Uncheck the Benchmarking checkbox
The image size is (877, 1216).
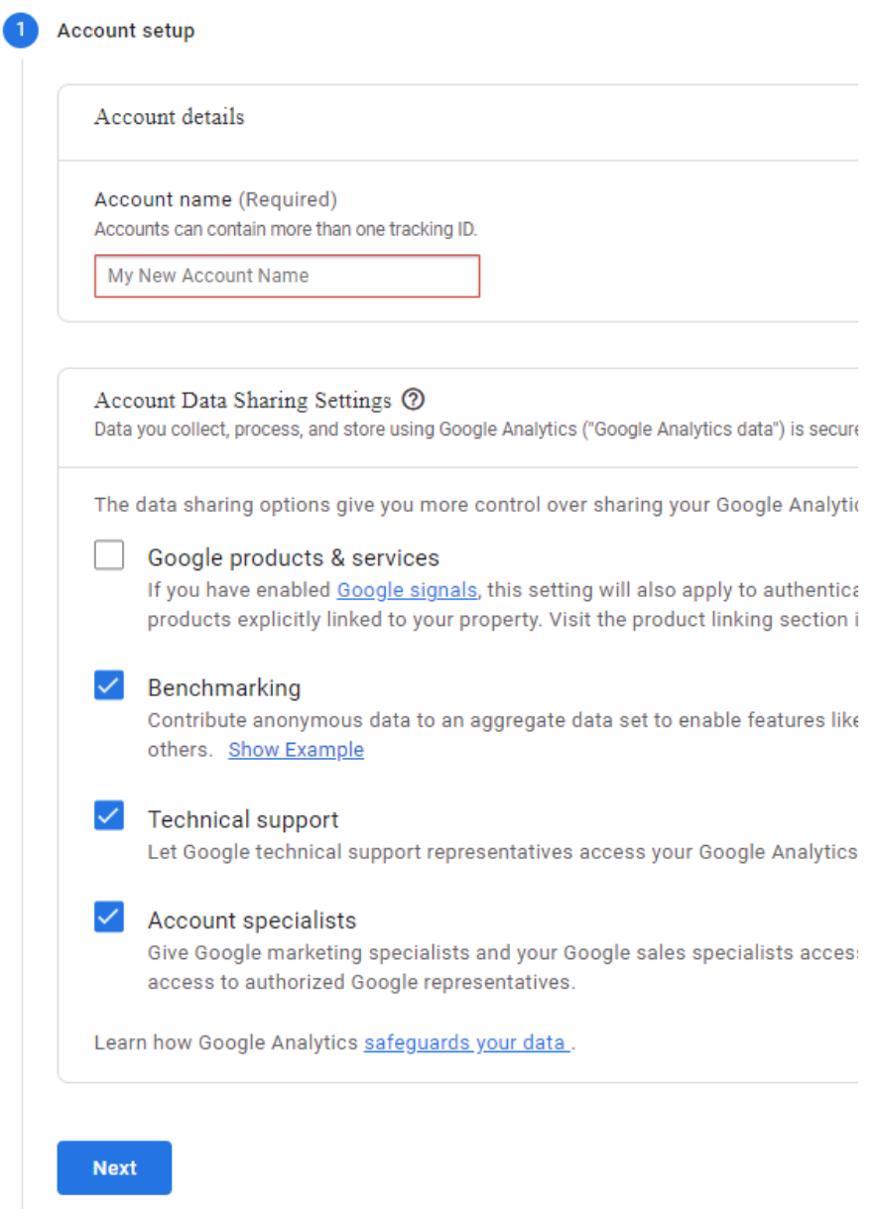point(109,685)
